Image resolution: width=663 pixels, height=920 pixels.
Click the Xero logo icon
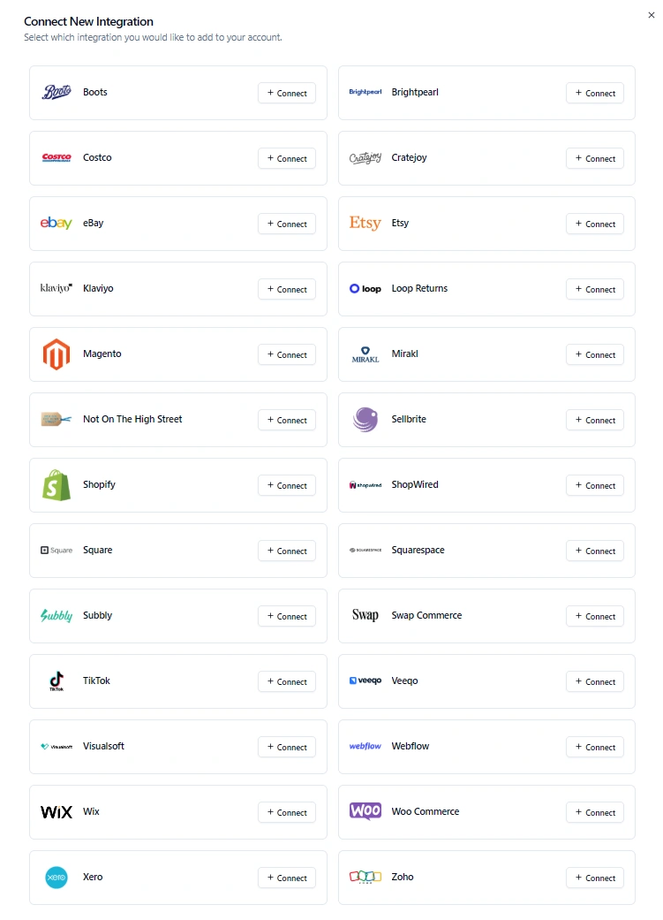tap(57, 878)
